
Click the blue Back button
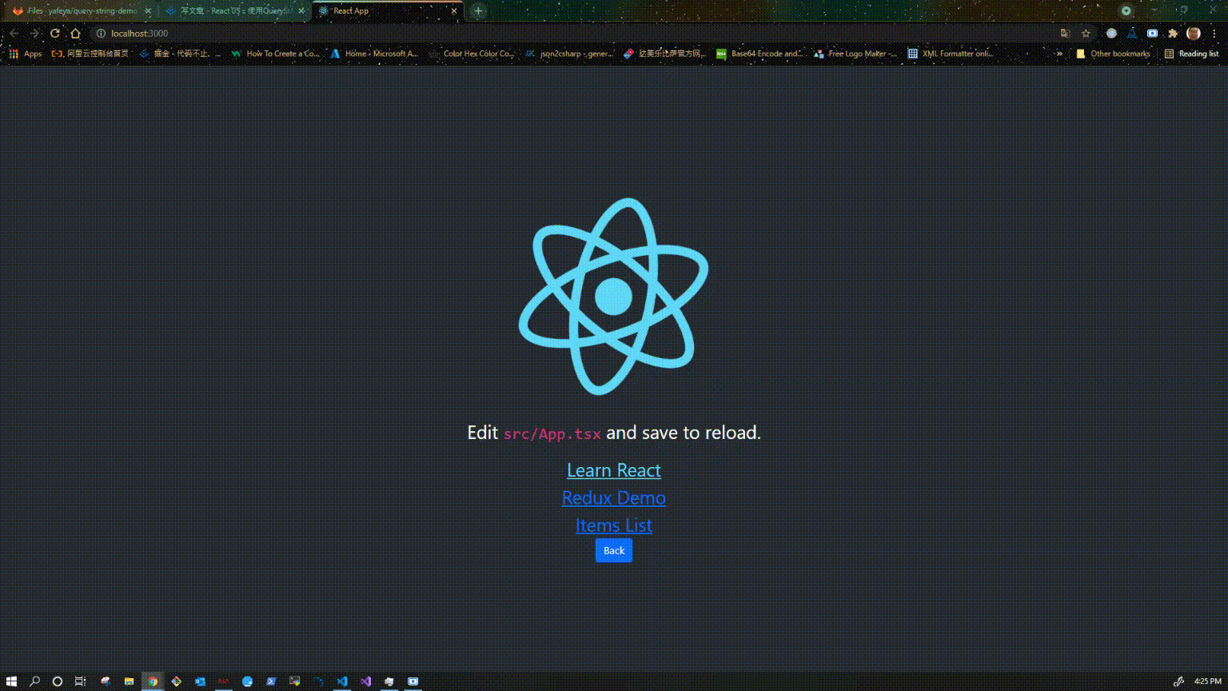[x=614, y=550]
